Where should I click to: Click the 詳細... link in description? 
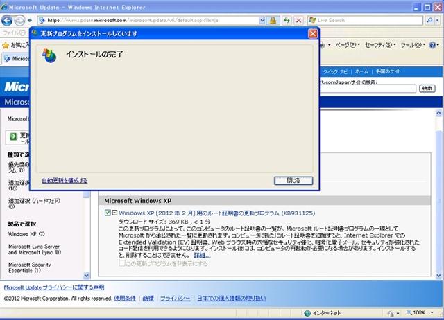pyautogui.click(x=202, y=256)
